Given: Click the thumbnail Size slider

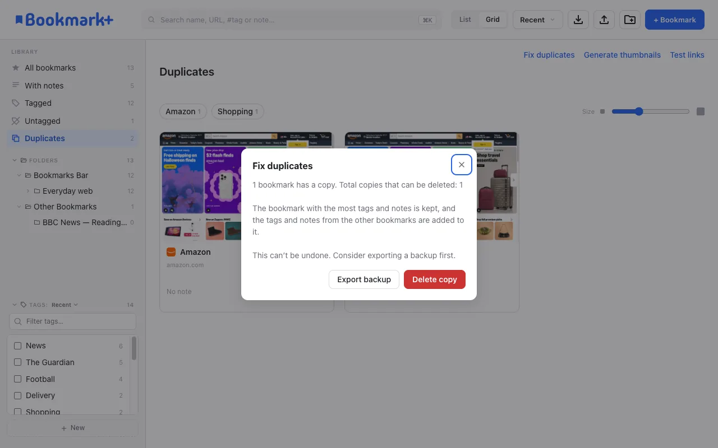Looking at the screenshot, I should (651, 111).
